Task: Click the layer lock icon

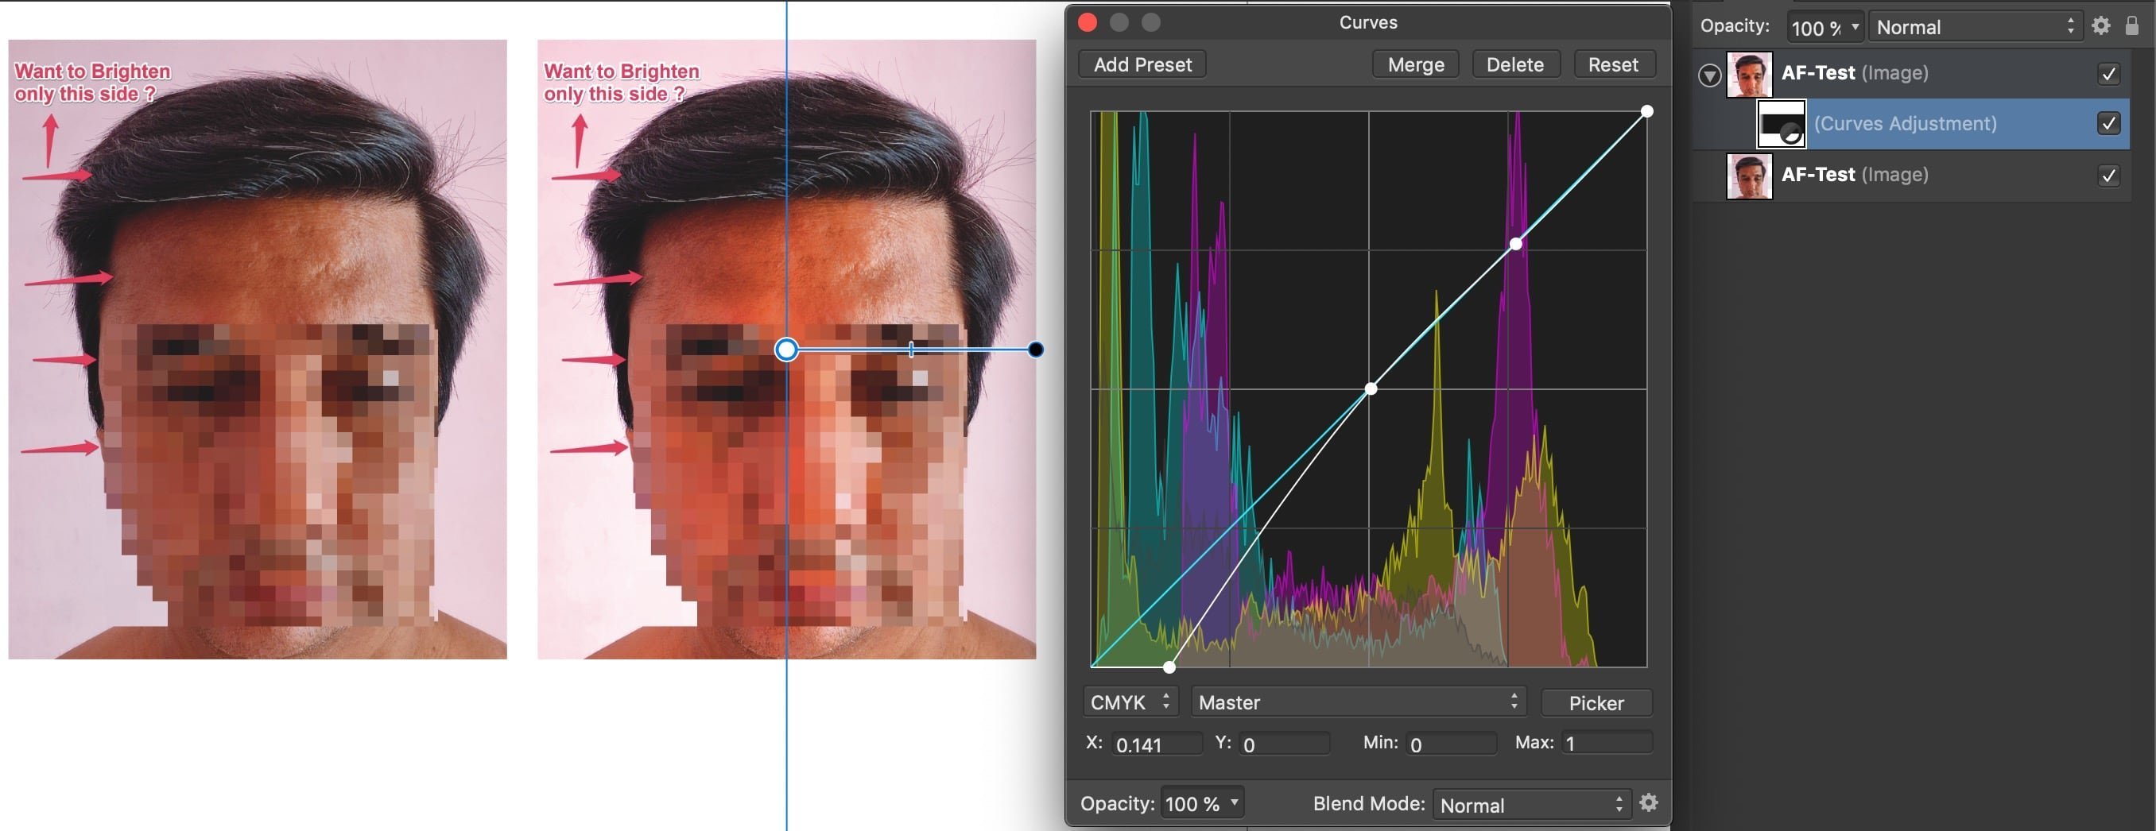Action: pos(2131,26)
